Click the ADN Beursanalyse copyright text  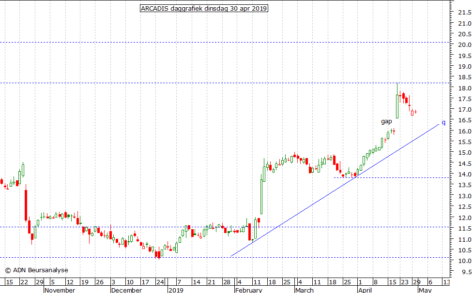pos(36,270)
